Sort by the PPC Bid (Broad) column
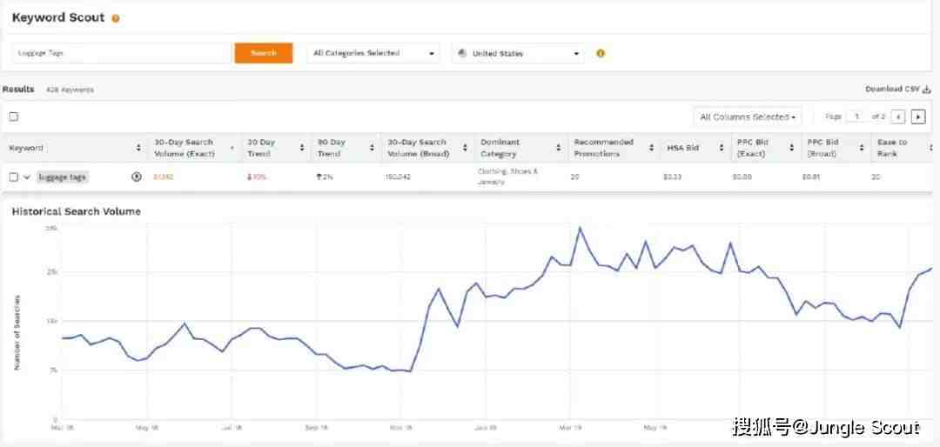The image size is (940, 447). point(862,147)
